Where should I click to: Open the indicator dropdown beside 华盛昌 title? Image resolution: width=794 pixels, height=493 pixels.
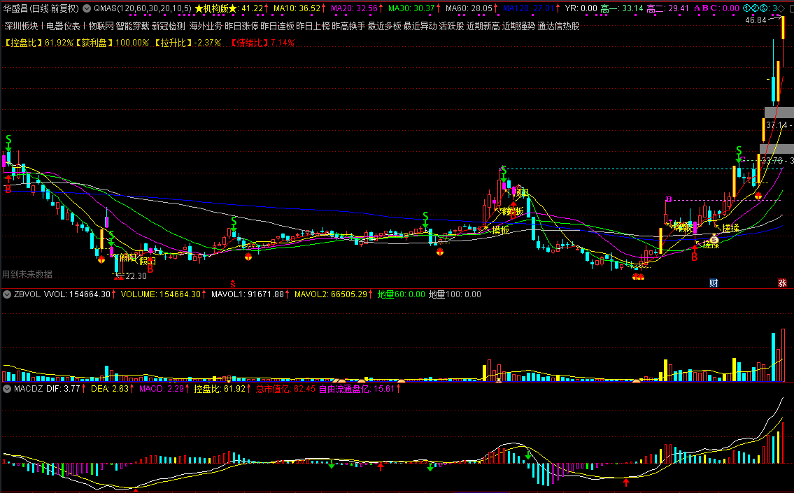87,8
